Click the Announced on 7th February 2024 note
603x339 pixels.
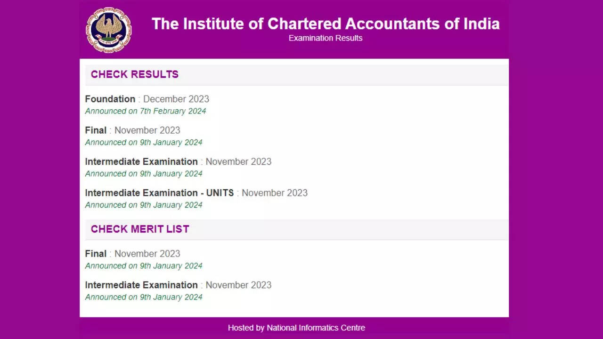pos(146,111)
